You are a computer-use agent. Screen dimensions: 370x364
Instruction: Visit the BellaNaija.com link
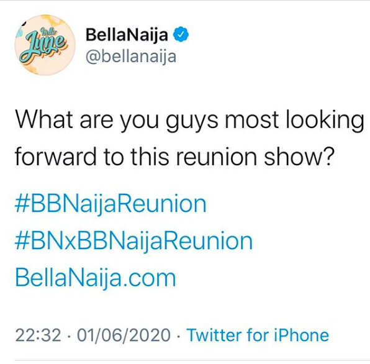[x=96, y=278]
